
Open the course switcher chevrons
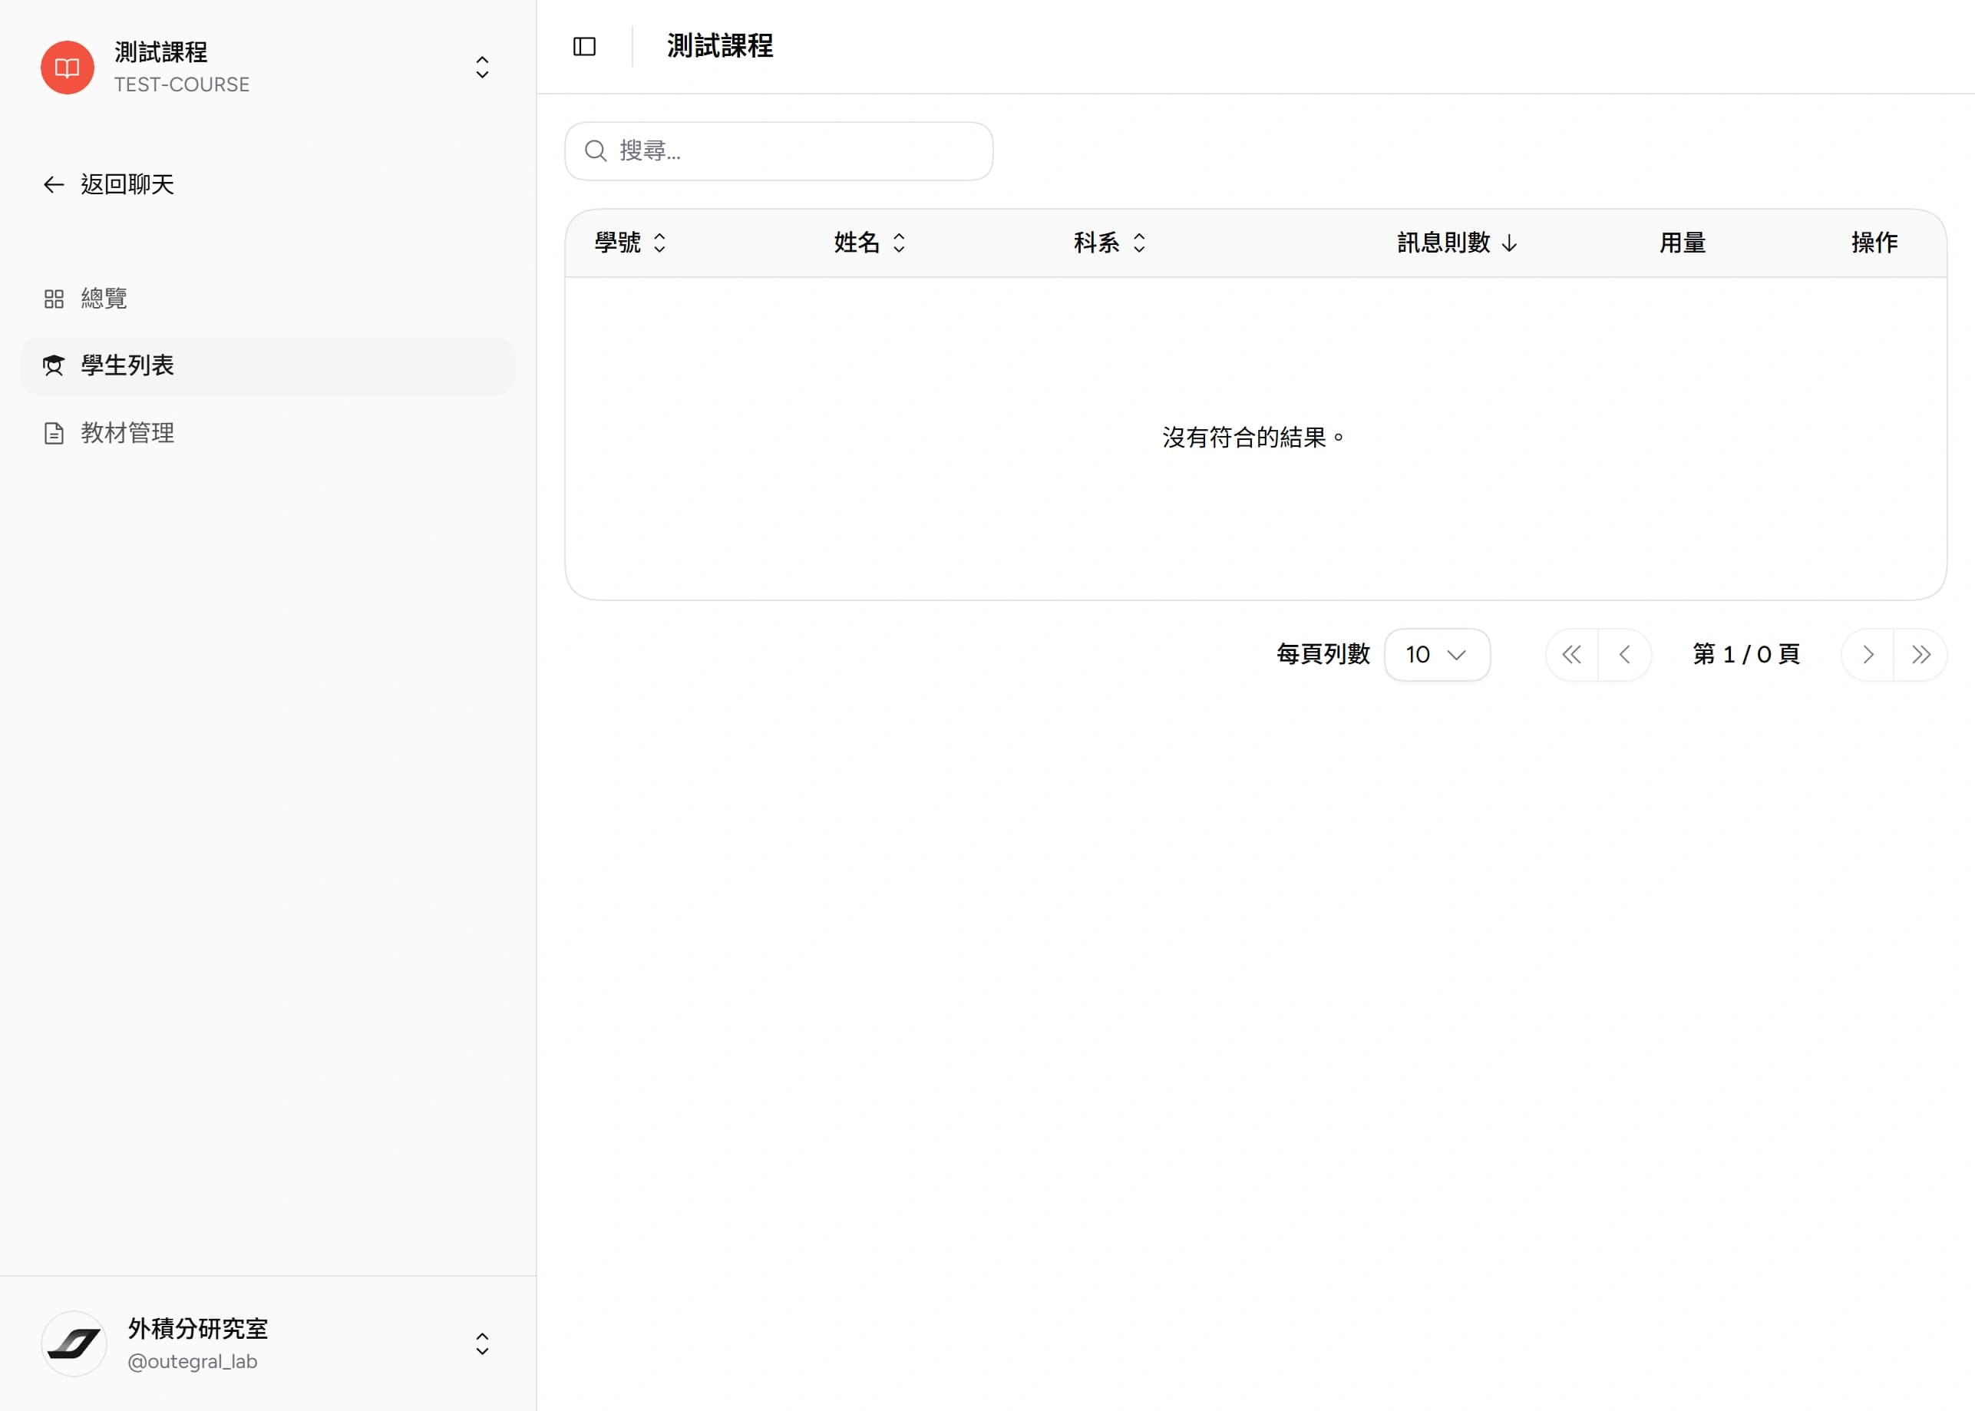[x=482, y=68]
